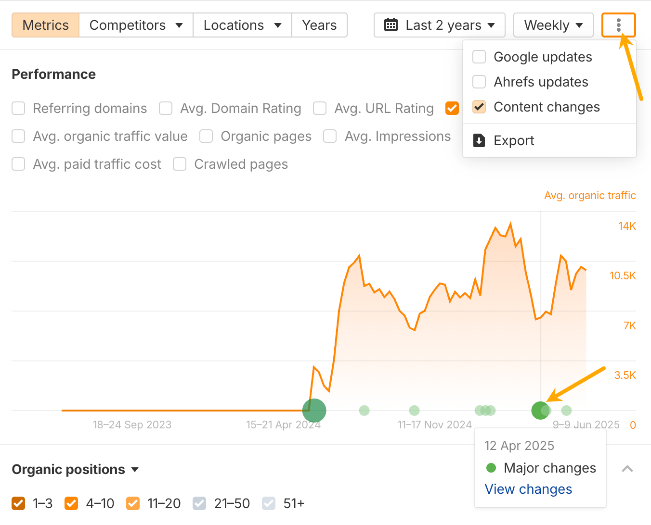This screenshot has height=525, width=651.
Task: Uncheck the Content changes option
Action: (479, 107)
